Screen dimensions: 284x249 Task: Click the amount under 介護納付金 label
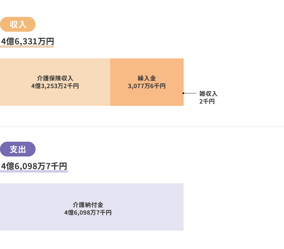88,213
